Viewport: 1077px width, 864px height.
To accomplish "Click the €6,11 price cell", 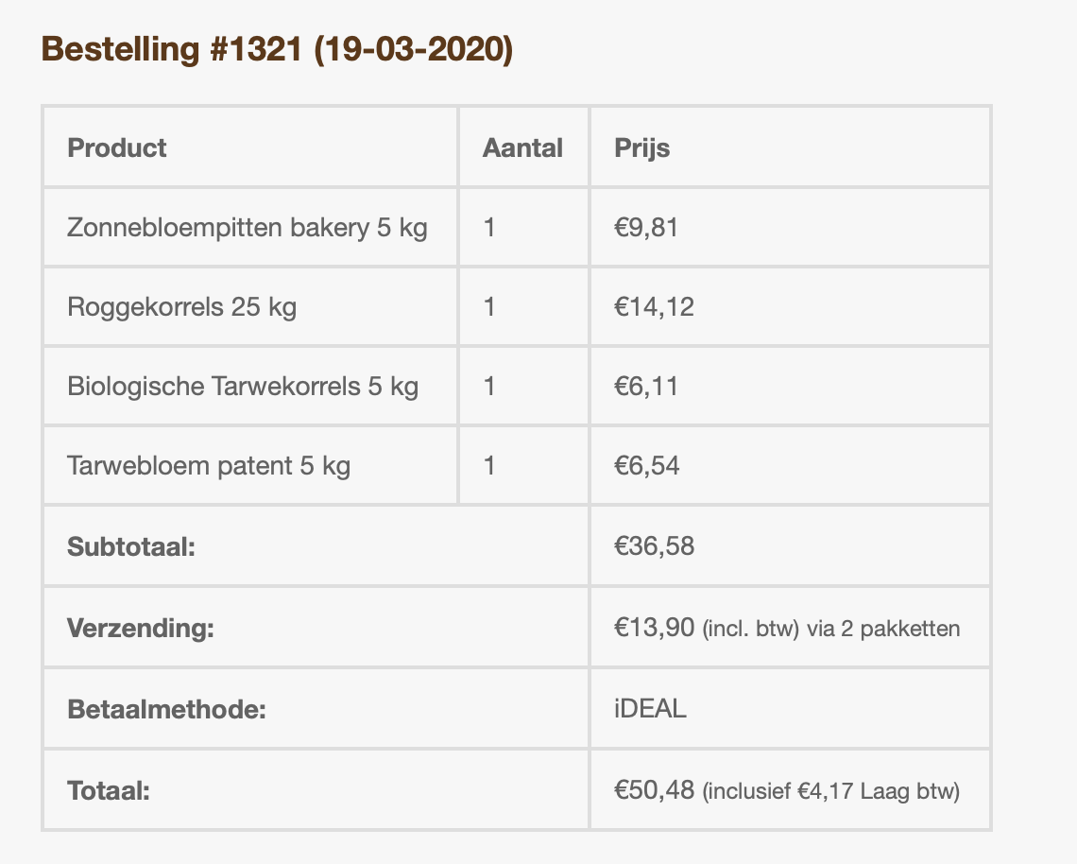I will (x=646, y=387).
